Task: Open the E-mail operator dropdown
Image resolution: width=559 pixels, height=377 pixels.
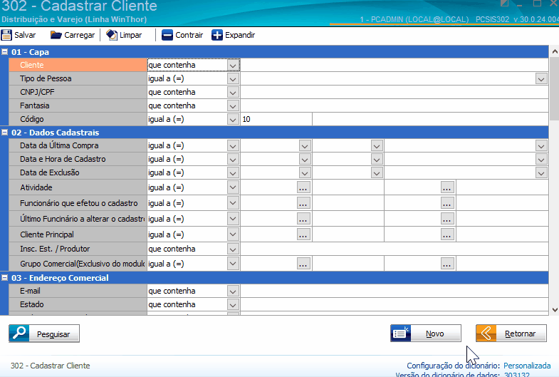Action: pyautogui.click(x=233, y=291)
